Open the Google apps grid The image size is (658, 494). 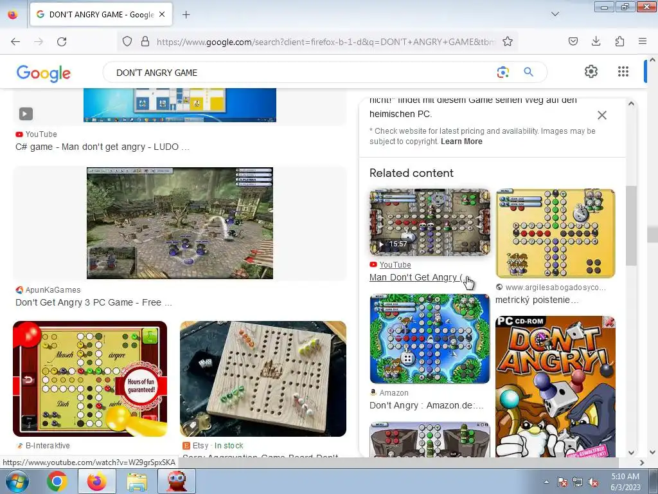click(623, 71)
